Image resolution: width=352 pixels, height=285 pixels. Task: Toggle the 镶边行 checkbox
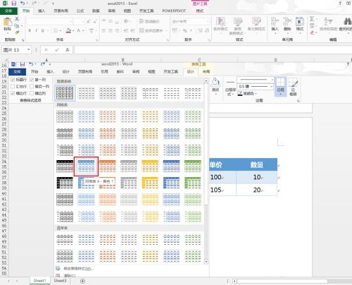tap(13, 93)
